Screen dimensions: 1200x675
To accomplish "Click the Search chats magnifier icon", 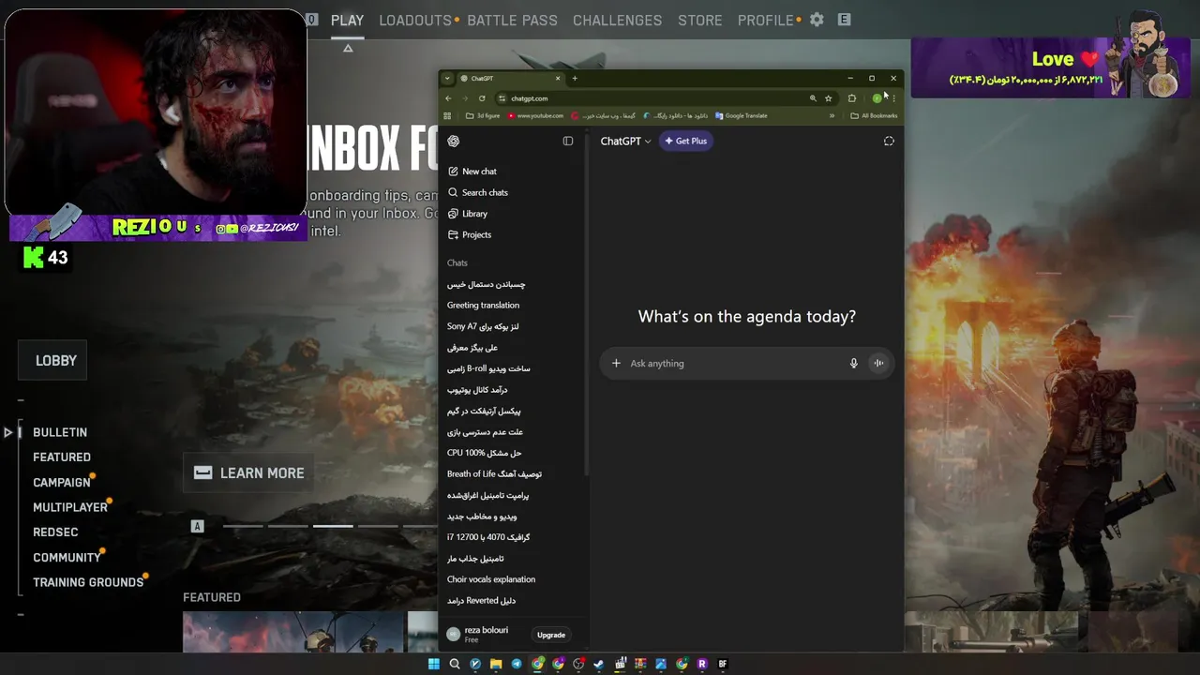I will click(454, 192).
